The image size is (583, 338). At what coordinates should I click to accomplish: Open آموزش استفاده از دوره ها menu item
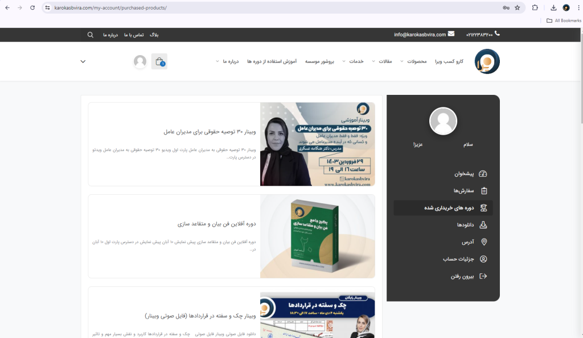pos(272,61)
